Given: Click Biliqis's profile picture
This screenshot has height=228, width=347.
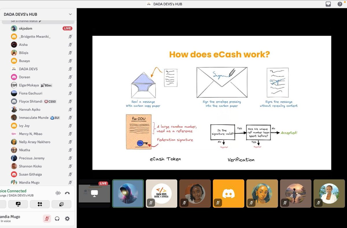Looking at the screenshot, I should [14, 53].
